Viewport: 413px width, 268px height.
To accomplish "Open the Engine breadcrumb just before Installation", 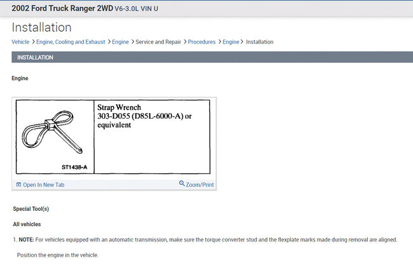I will click(231, 42).
